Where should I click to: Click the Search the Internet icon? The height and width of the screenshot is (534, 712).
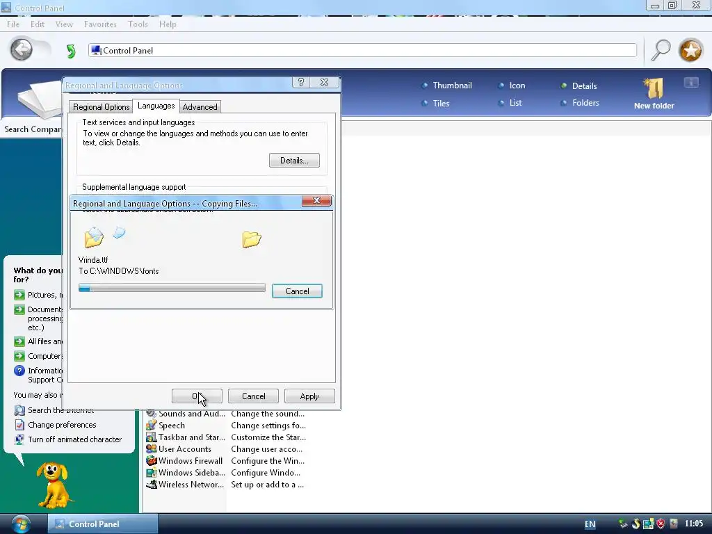(x=19, y=410)
